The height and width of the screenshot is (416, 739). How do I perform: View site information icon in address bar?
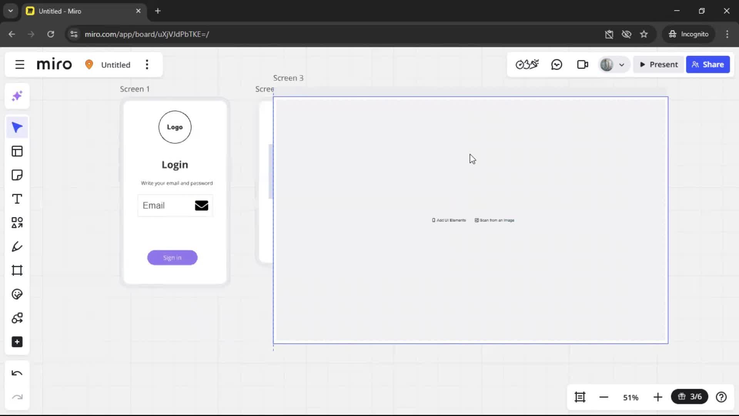(74, 34)
